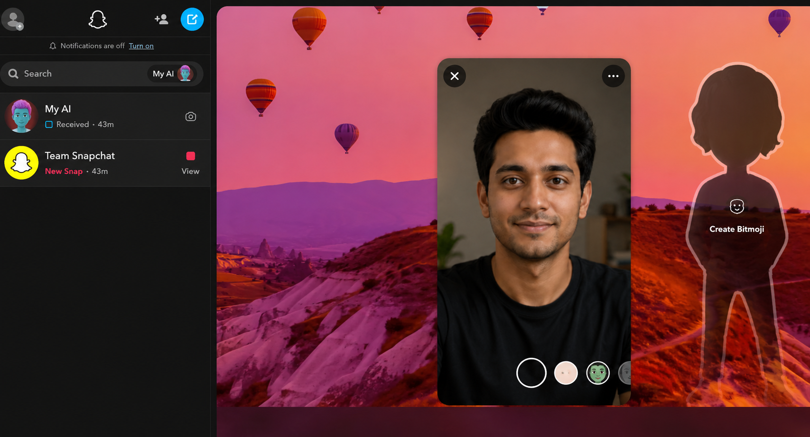Image resolution: width=810 pixels, height=437 pixels.
Task: Click the 'New Snap' status text
Action: click(64, 171)
